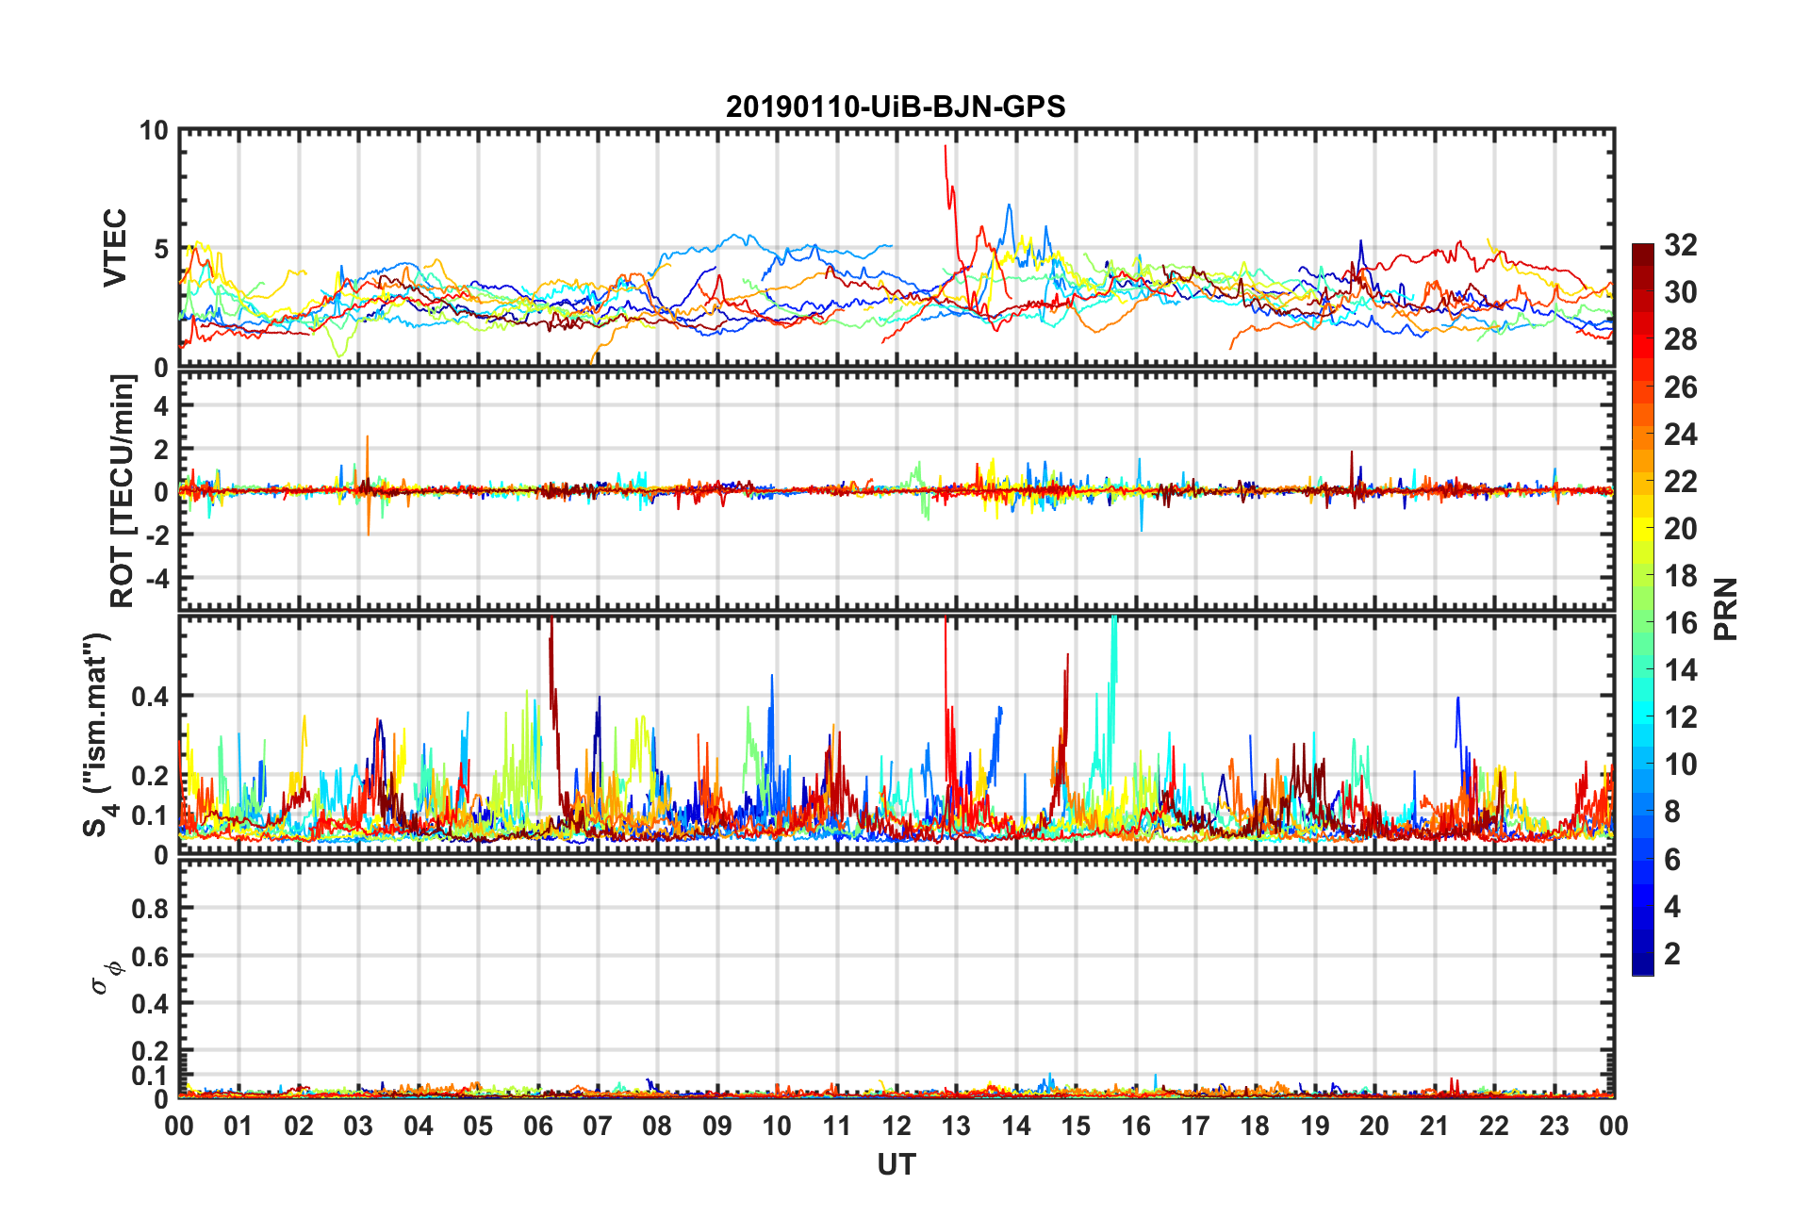
Task: Click x-axis tick label 18
Action: click(x=1255, y=1126)
